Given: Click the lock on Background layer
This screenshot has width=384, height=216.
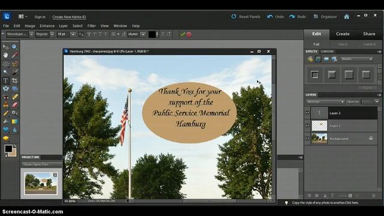Looking at the screenshot, I should [x=371, y=139].
